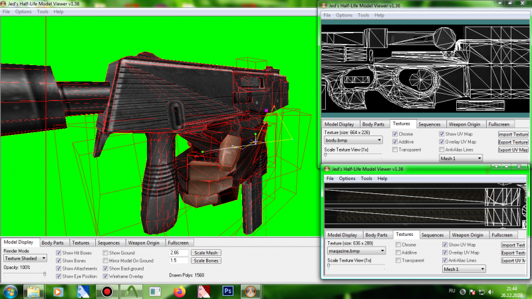
Task: Open the body.bmp texture dropdown
Action: pos(353,140)
